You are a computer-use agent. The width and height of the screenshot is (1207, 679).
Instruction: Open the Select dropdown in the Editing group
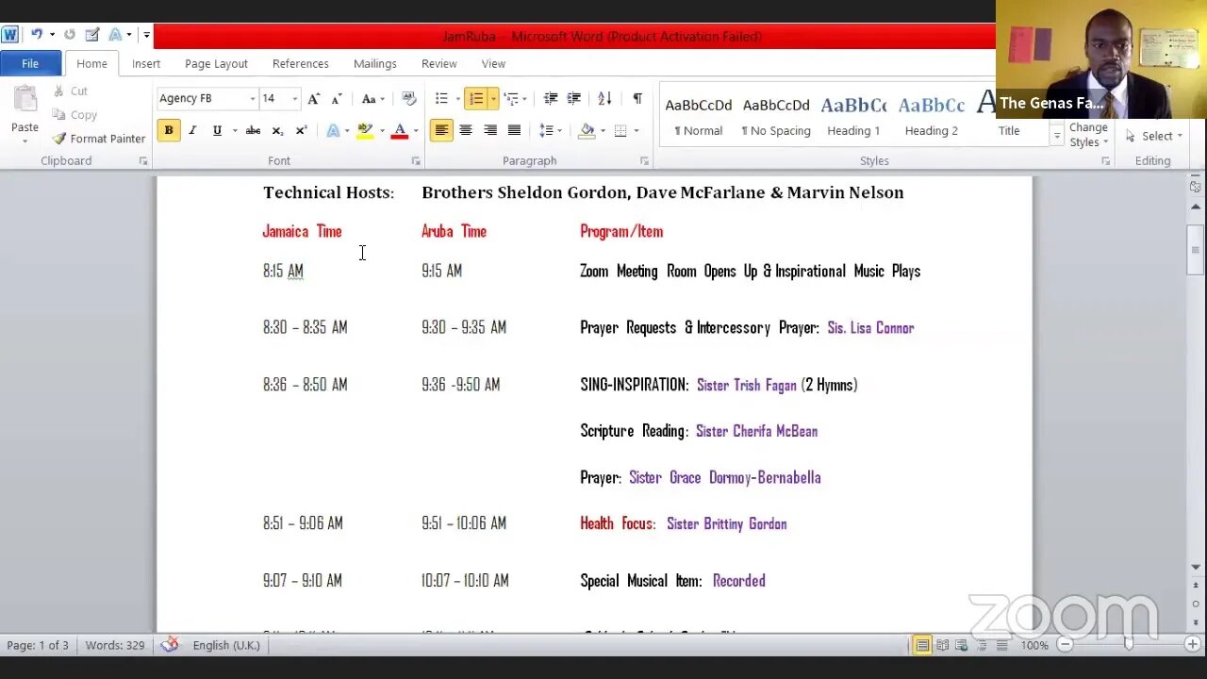point(1155,136)
